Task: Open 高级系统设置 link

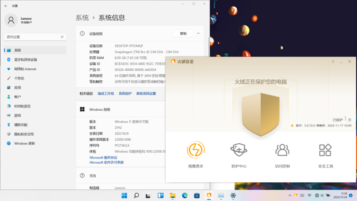Action: pyautogui.click(x=146, y=94)
